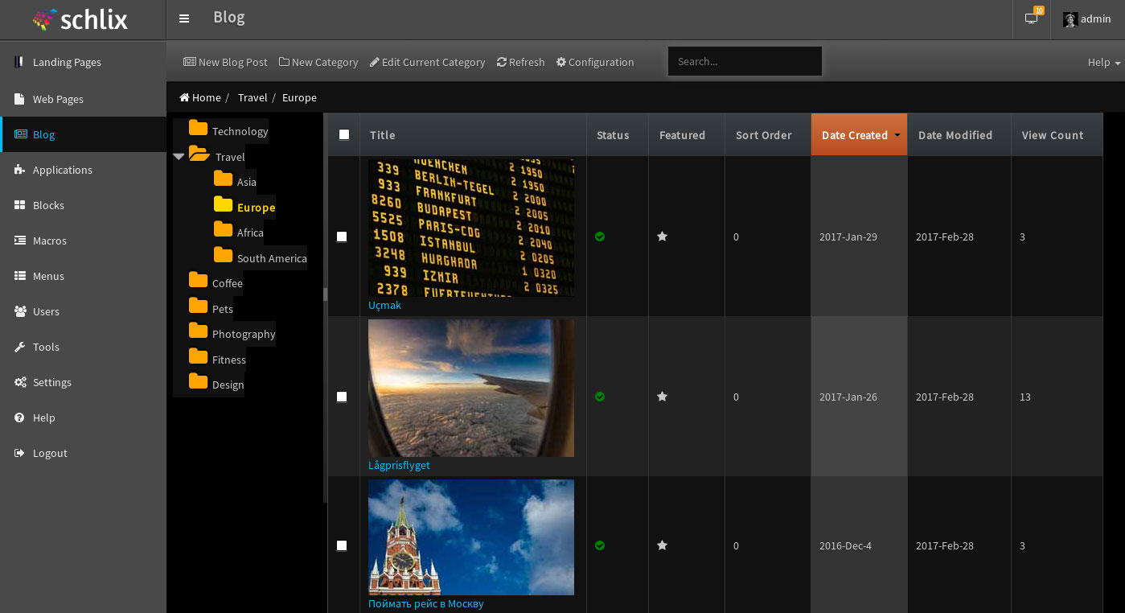Click green status icon for Lågprisflyget
This screenshot has width=1125, height=613.
point(600,397)
